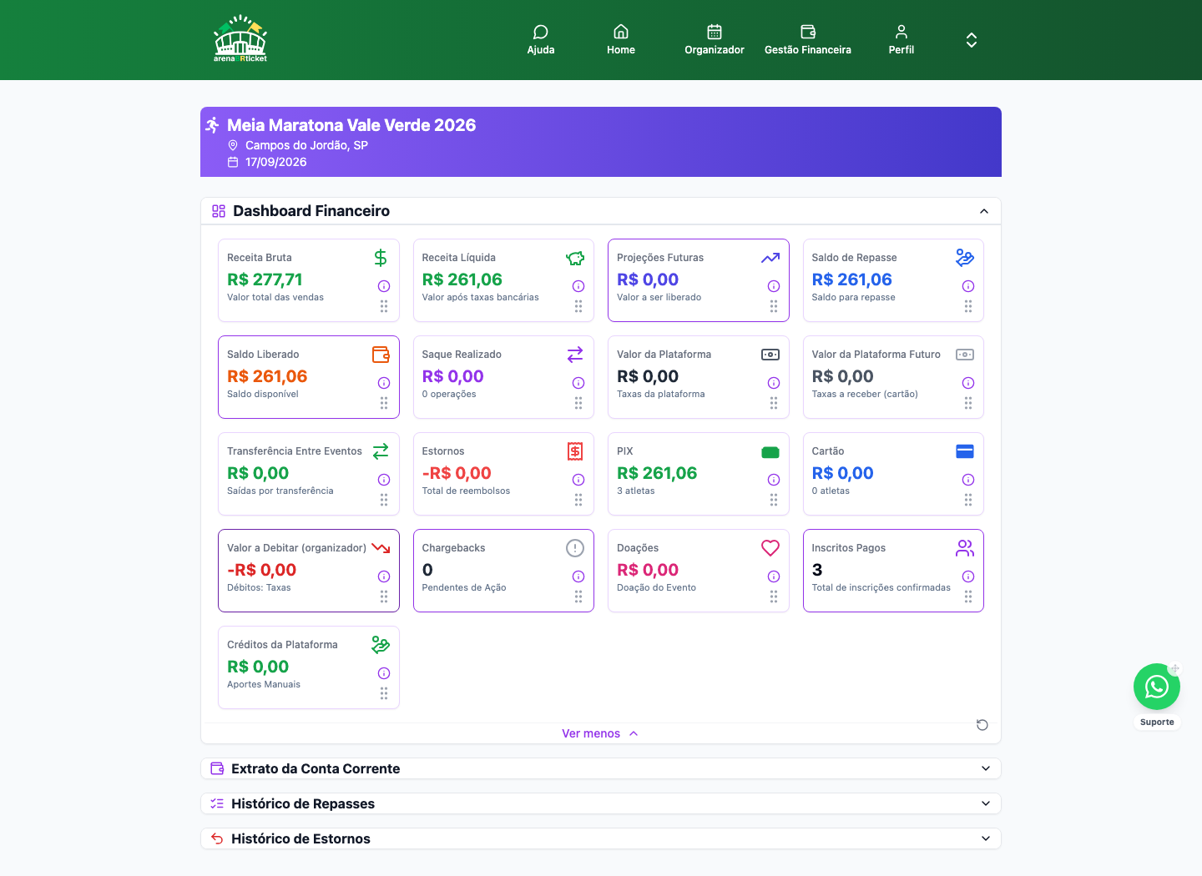The height and width of the screenshot is (876, 1202).
Task: Click the info icon on Doações card
Action: click(x=774, y=576)
